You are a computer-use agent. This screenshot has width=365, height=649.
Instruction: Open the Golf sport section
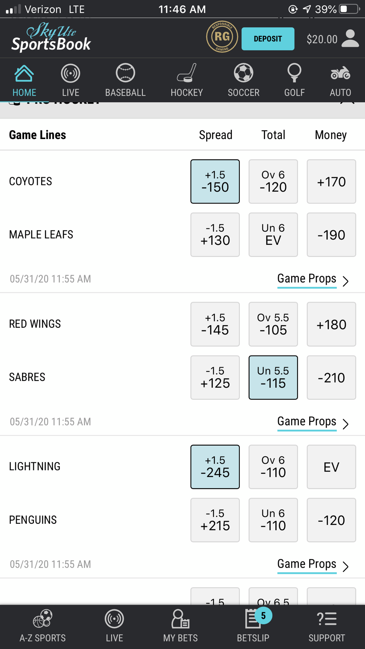coord(294,80)
